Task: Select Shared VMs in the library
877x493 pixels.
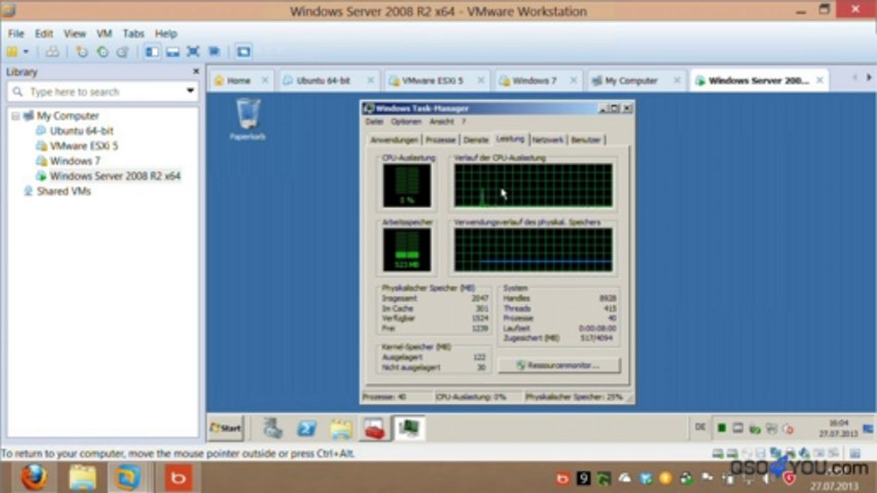Action: coord(63,191)
